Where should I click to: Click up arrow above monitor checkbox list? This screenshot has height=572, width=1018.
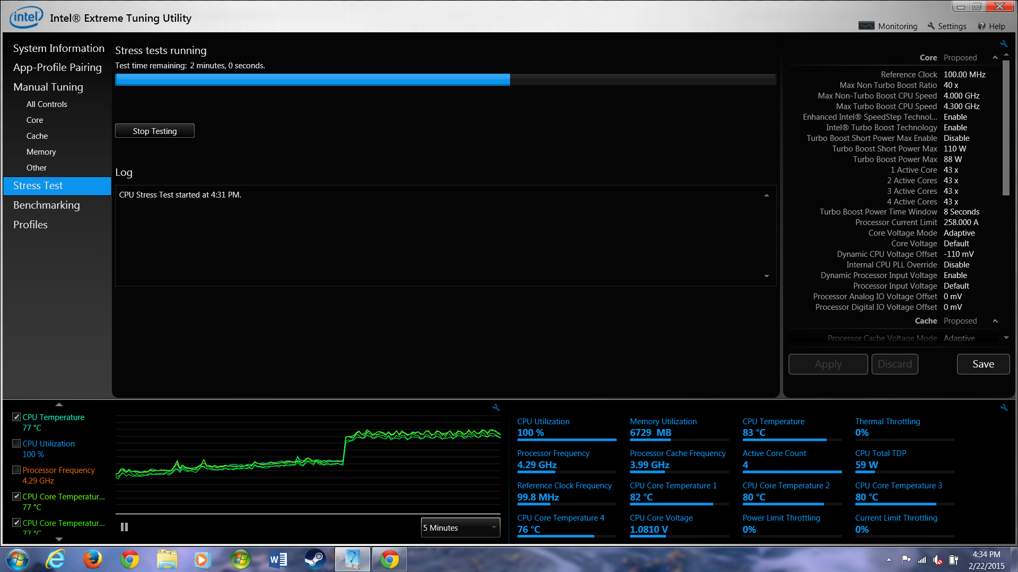[x=59, y=404]
